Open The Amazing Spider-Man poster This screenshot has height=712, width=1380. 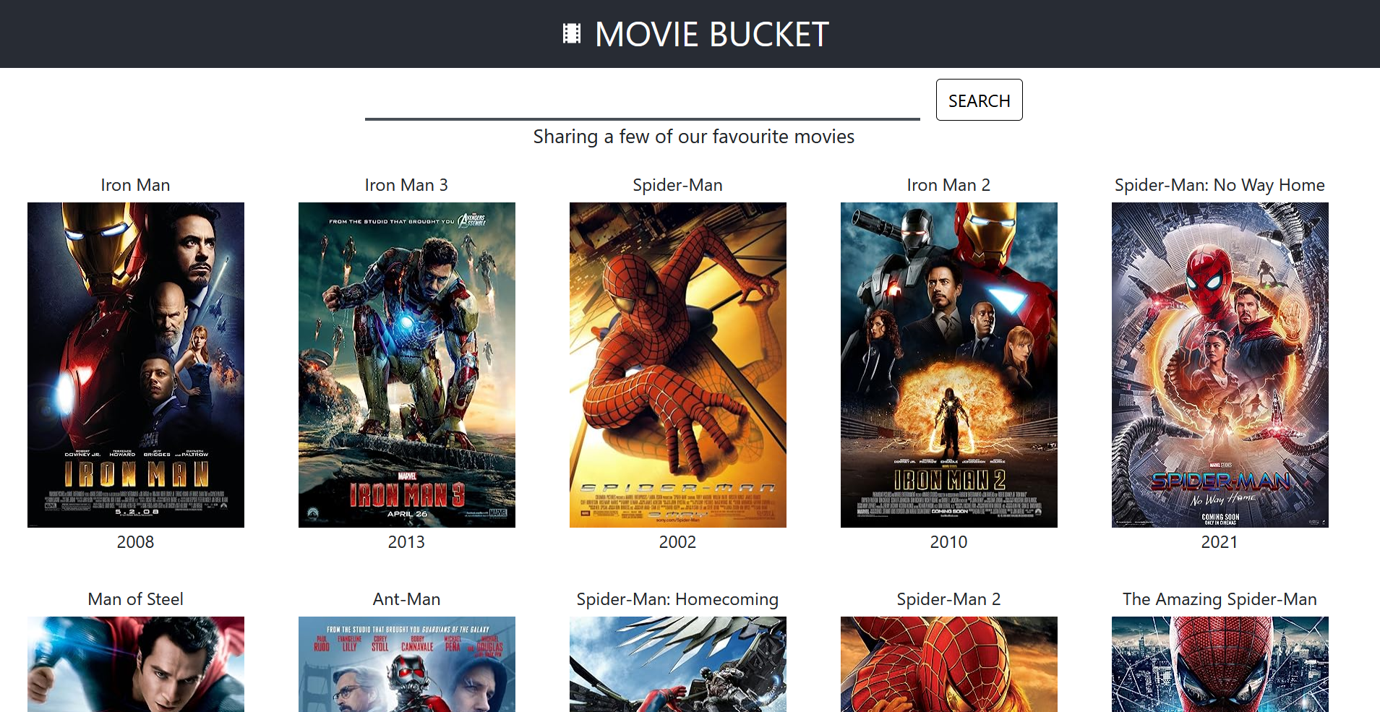[x=1220, y=664]
